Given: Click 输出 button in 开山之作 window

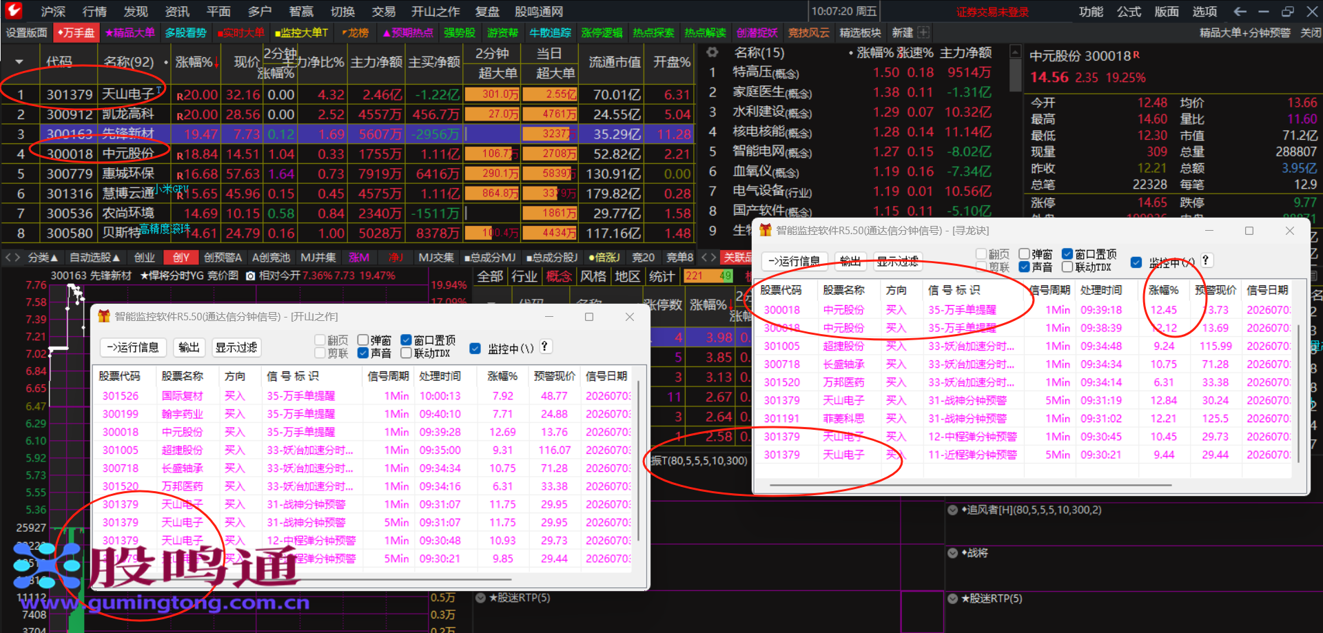Looking at the screenshot, I should (x=189, y=347).
